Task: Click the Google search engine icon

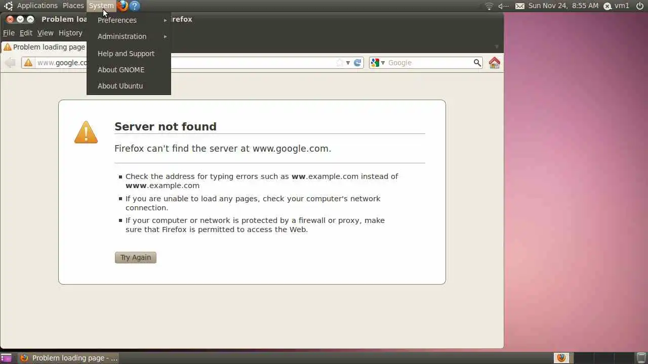Action: point(375,63)
